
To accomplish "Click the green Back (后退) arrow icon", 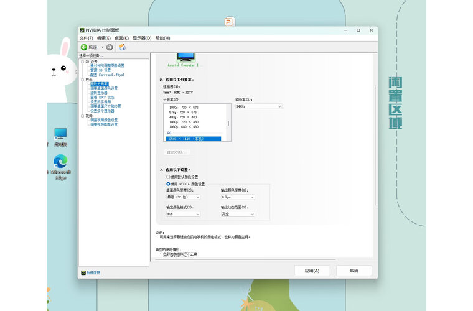I will (83, 47).
